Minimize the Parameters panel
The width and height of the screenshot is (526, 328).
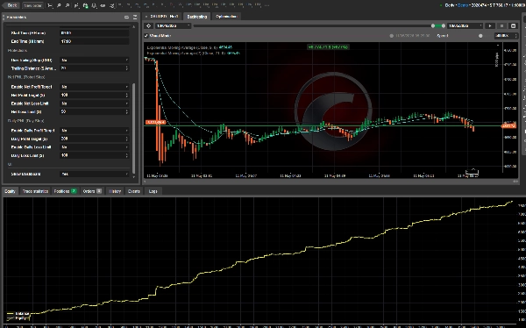tap(126, 17)
